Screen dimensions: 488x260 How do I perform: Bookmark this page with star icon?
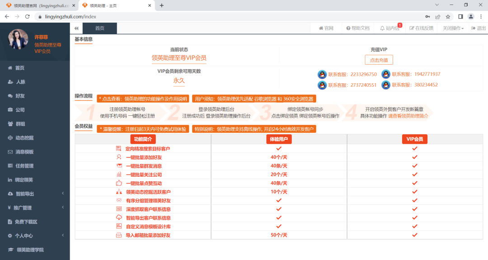tap(448, 16)
